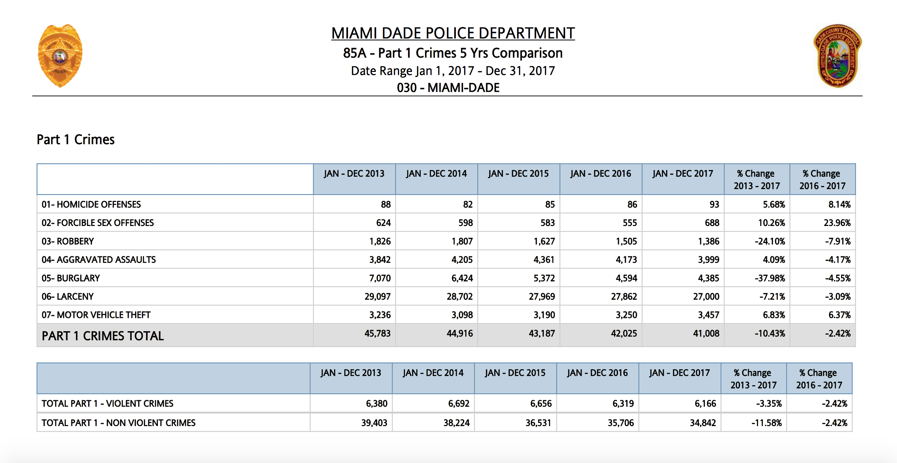Select the '07- MOTOR VEHICLE THEFT' row label
The height and width of the screenshot is (463, 897).
pyautogui.click(x=96, y=315)
